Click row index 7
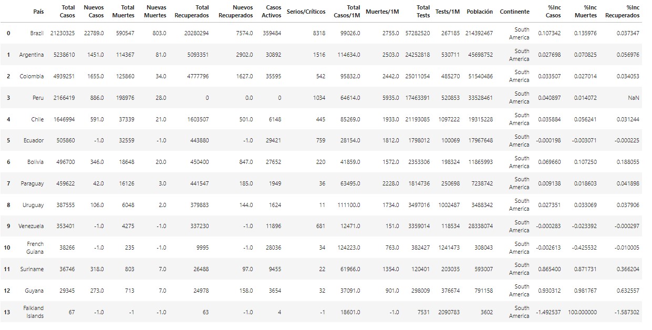The height and width of the screenshot is (330, 652). click(x=8, y=183)
